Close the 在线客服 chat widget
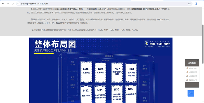Screen dimensions: 204x103 [x=198, y=60]
